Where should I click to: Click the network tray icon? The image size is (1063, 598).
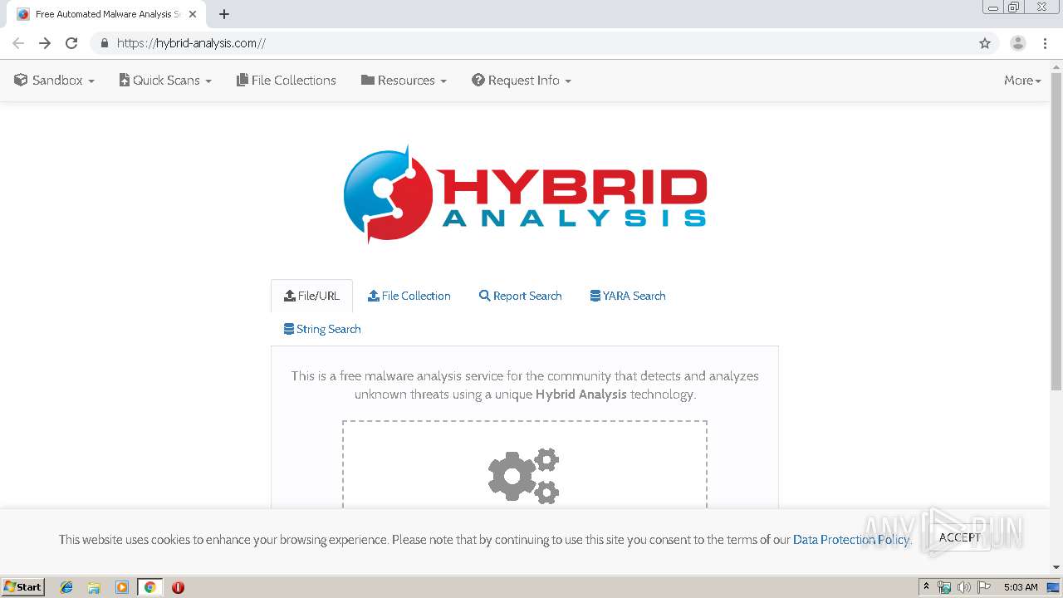(x=944, y=587)
